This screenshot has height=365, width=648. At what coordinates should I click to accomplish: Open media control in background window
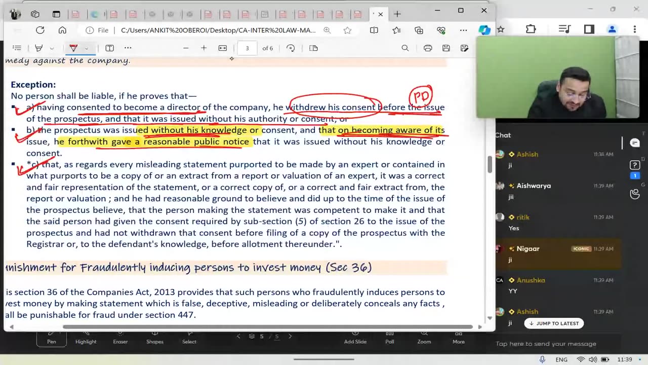564,29
